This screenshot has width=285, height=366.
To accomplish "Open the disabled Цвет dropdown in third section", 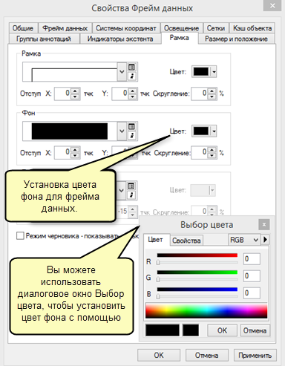I will pyautogui.click(x=212, y=190).
